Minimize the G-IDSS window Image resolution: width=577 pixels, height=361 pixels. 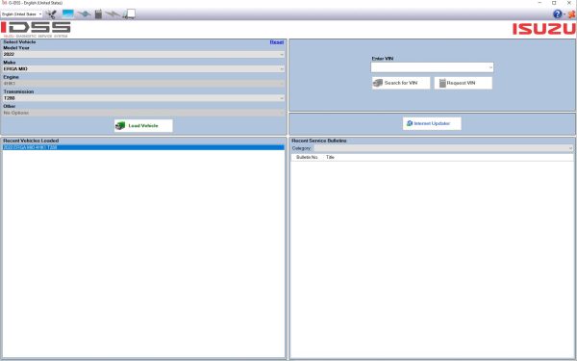pyautogui.click(x=539, y=3)
